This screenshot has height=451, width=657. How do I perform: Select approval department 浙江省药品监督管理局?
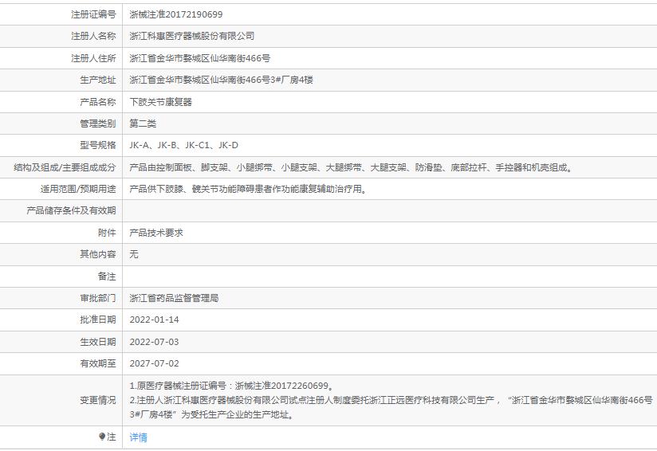point(174,298)
